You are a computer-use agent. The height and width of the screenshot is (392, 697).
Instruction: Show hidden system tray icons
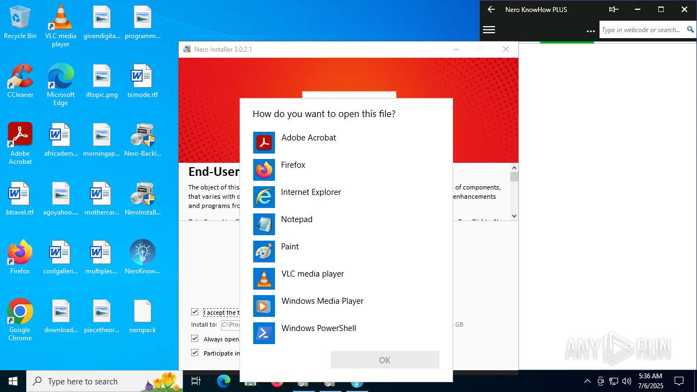pyautogui.click(x=587, y=381)
